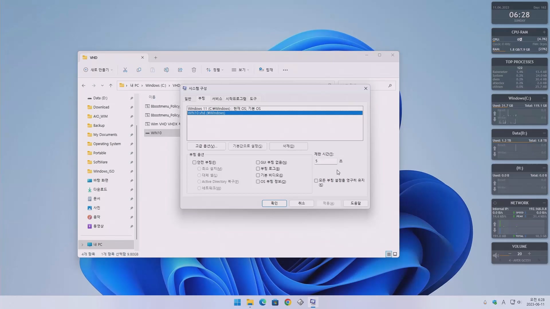Image resolution: width=550 pixels, height=309 pixels.
Task: Click the Explorer search magnifier icon
Action: [390, 86]
